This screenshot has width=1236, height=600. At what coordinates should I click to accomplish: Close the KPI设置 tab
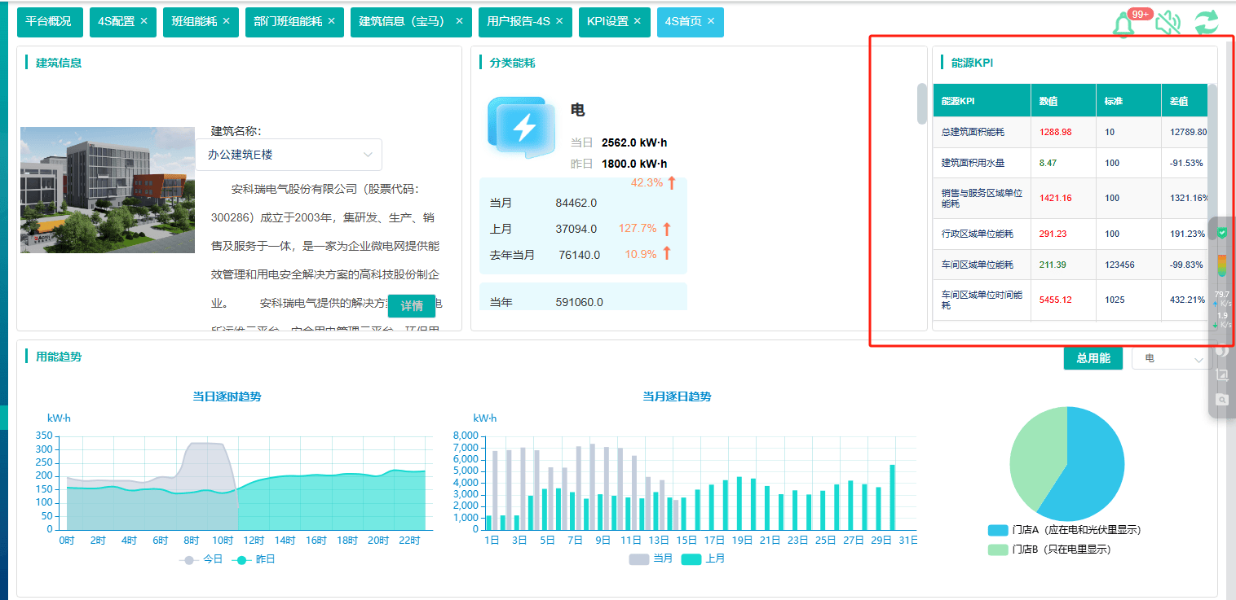click(637, 21)
